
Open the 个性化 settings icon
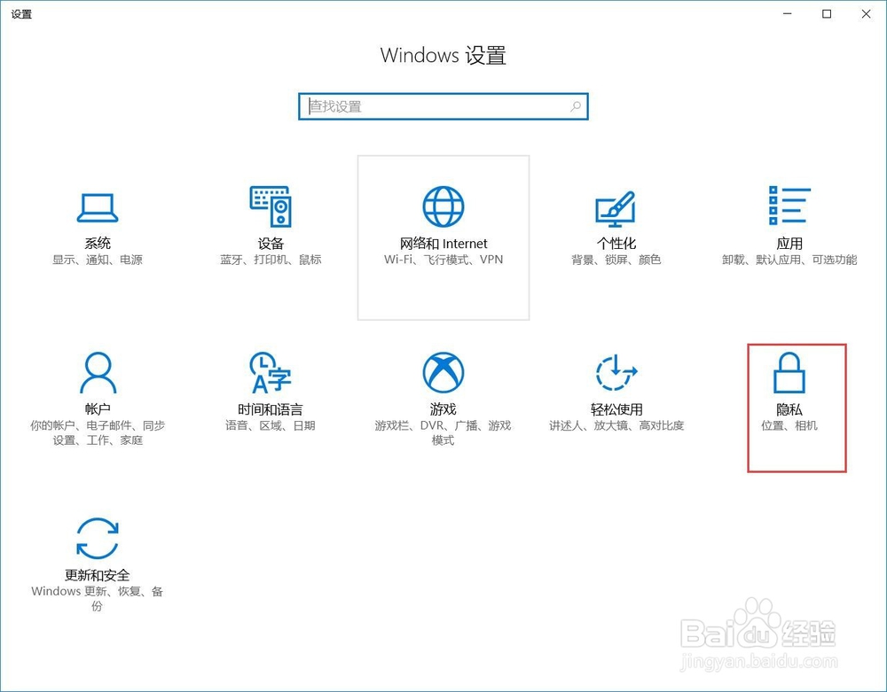click(616, 207)
